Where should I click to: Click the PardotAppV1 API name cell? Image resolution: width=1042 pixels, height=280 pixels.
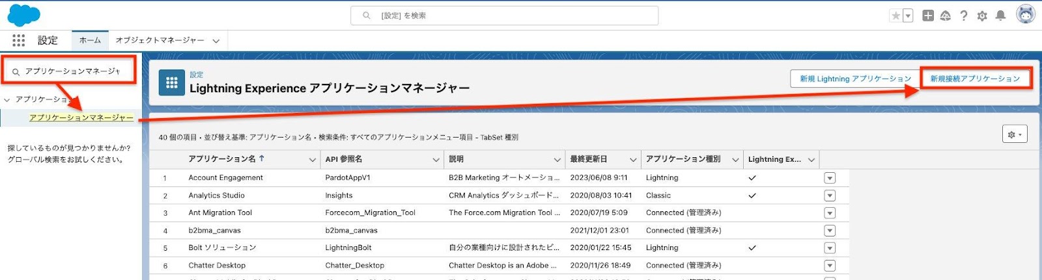(x=348, y=177)
